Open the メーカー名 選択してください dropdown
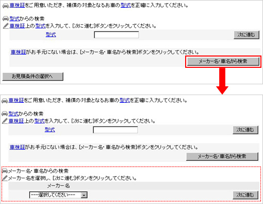 [58, 195]
